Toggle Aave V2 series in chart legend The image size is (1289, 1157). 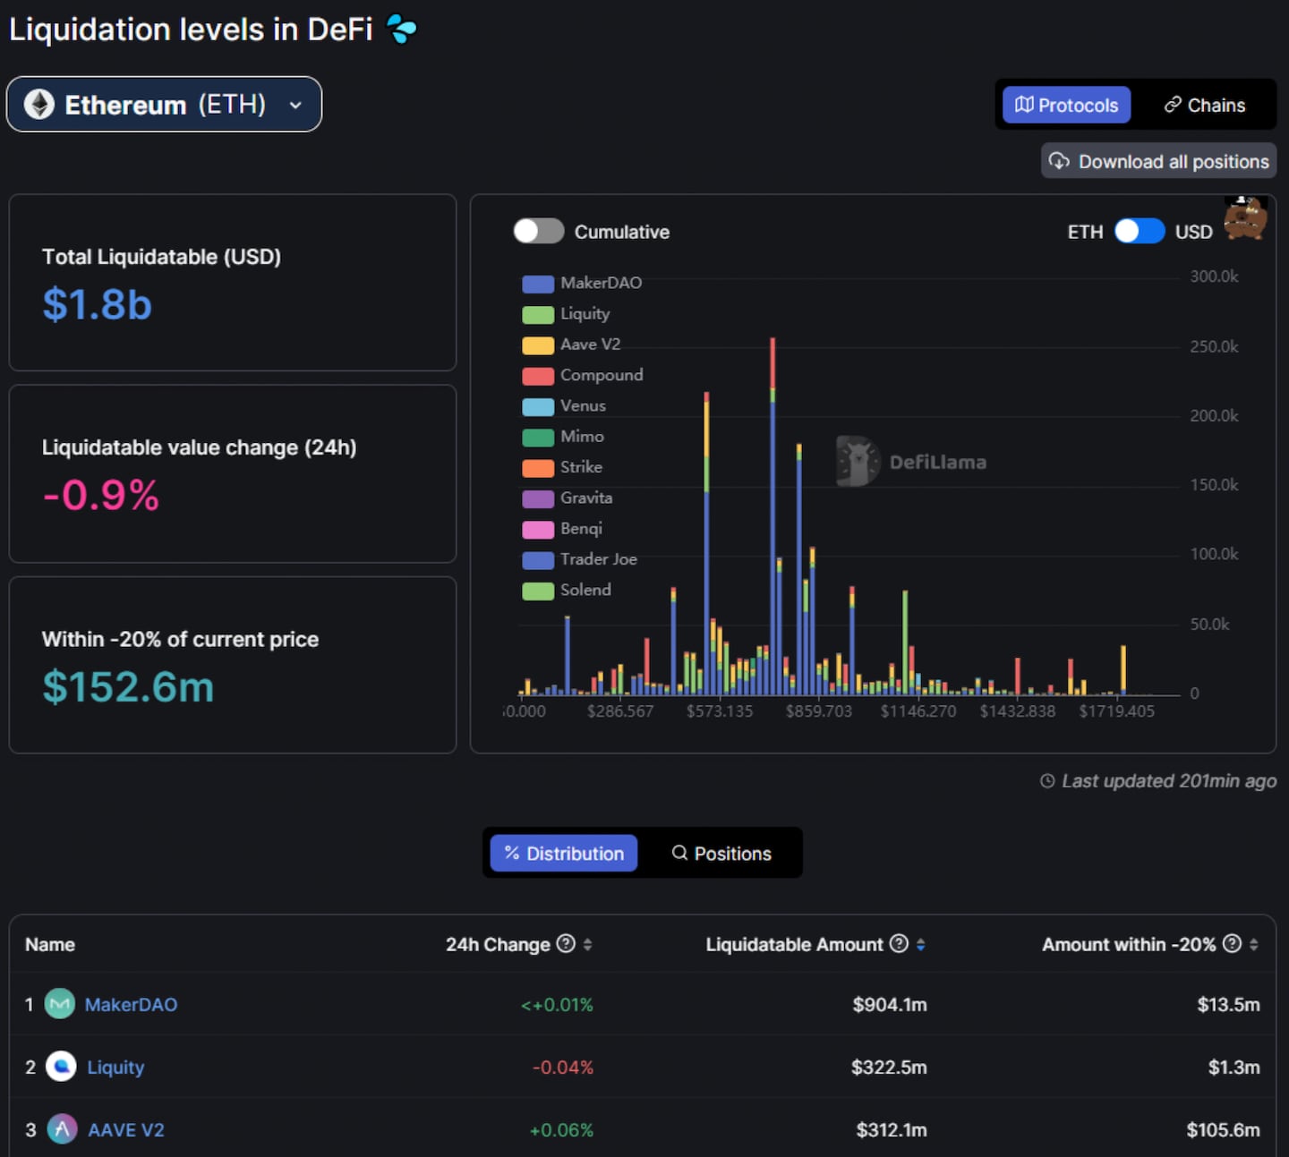coord(571,345)
